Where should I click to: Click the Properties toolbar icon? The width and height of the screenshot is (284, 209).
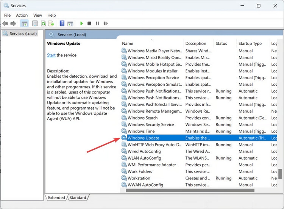tap(35, 24)
